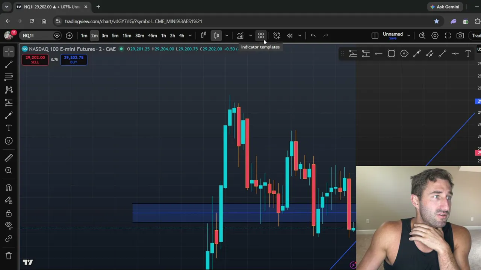
Task: Click the add symbol compare plus icon
Action: tap(69, 36)
